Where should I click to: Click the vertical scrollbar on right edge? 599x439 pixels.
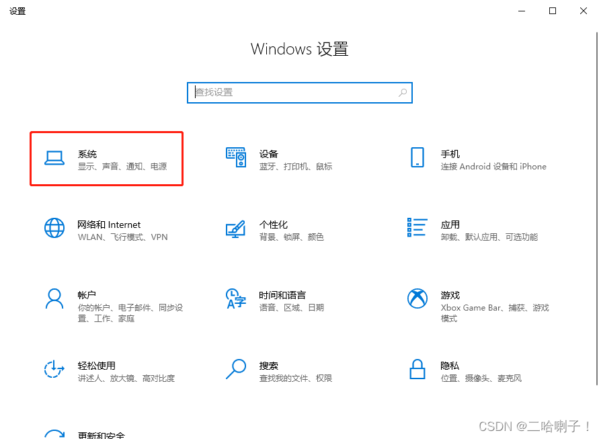tap(597, 208)
